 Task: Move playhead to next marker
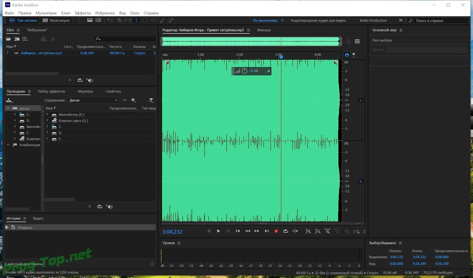(267, 231)
